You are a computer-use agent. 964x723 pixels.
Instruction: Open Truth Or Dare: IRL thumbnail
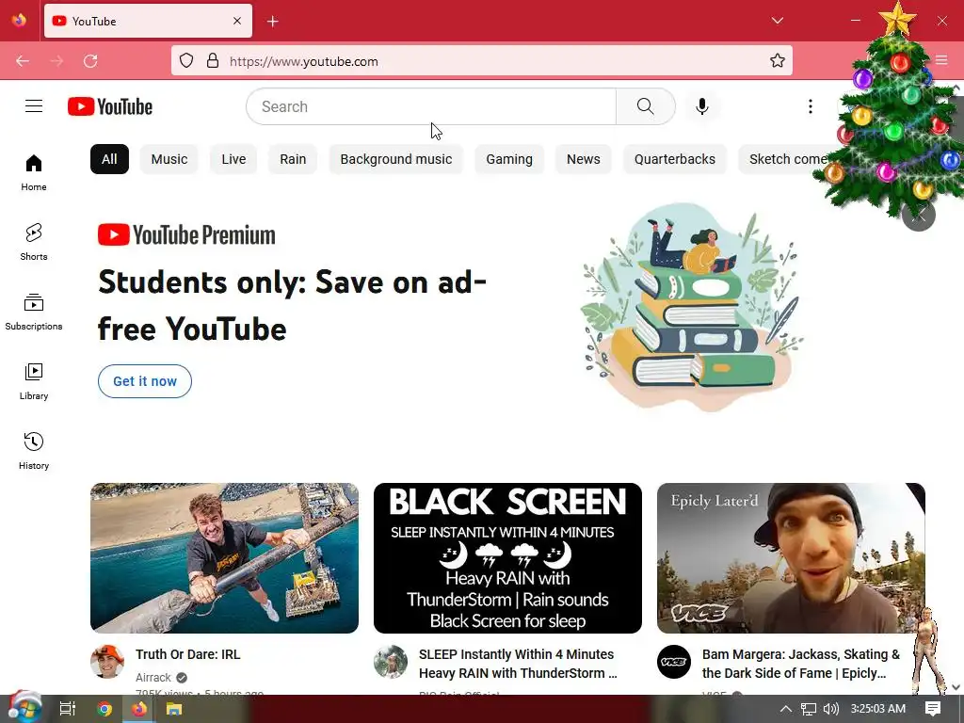tap(224, 558)
